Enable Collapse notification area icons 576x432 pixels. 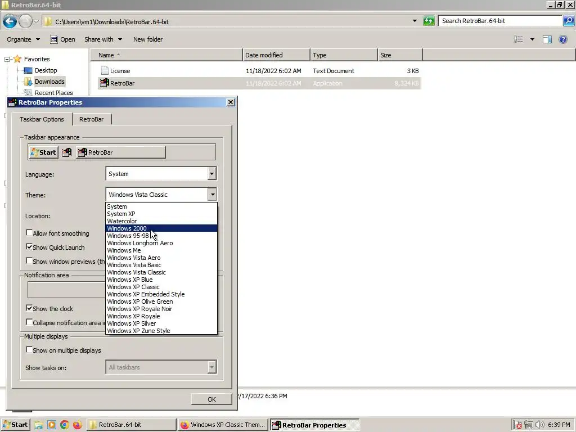tap(29, 322)
